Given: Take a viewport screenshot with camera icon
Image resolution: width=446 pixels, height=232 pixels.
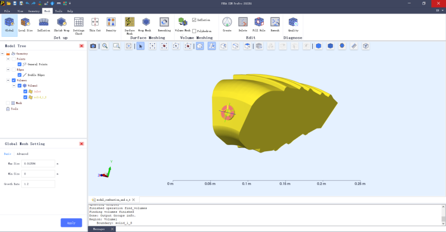Looking at the screenshot, I should (x=93, y=46).
